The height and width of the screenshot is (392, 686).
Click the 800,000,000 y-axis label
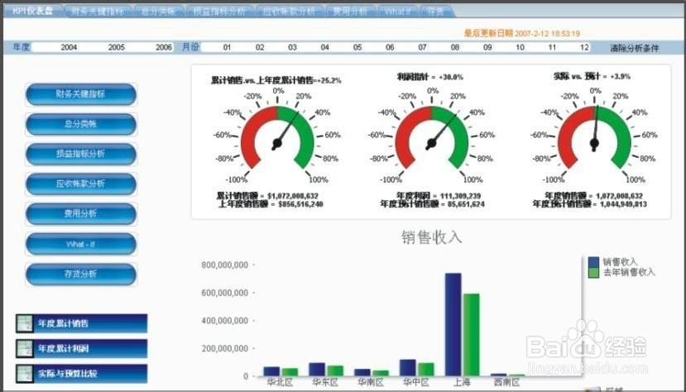(x=225, y=265)
